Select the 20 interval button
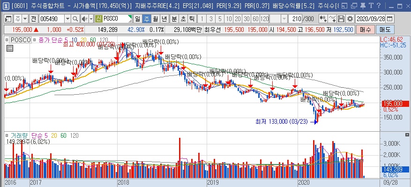Image resolution: width=411 pixels, height=187 pixels. 238,19
